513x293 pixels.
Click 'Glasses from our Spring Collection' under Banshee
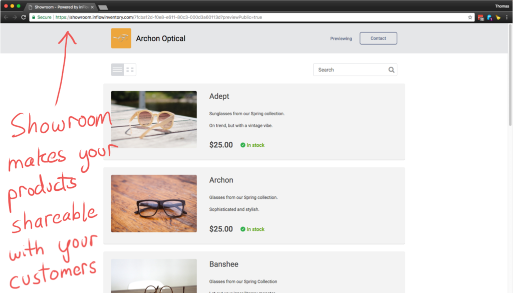(x=243, y=281)
